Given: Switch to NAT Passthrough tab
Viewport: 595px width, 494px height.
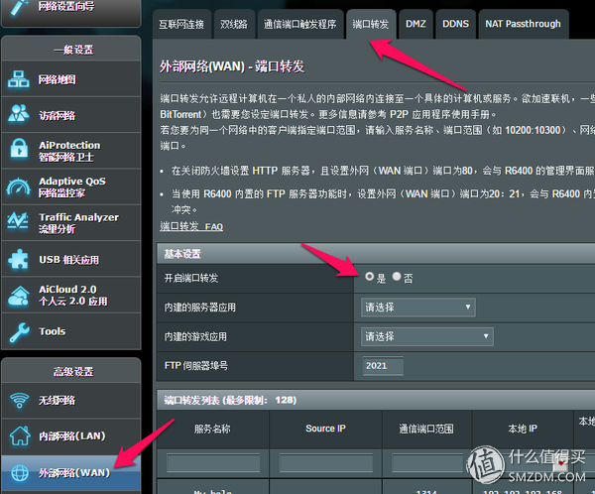Looking at the screenshot, I should [x=523, y=24].
